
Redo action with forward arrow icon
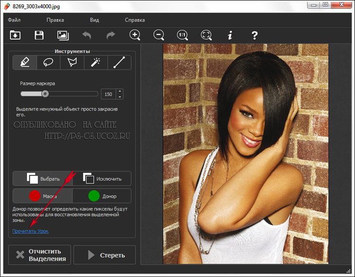(111, 35)
